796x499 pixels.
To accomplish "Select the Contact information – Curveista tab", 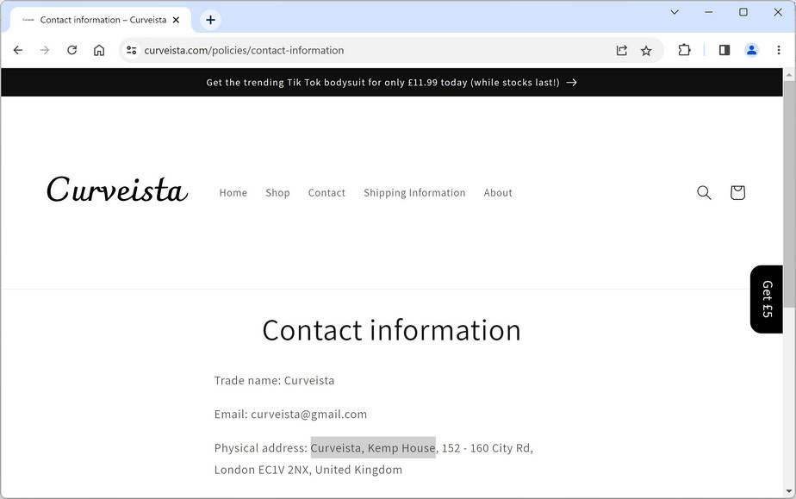I will pyautogui.click(x=102, y=20).
